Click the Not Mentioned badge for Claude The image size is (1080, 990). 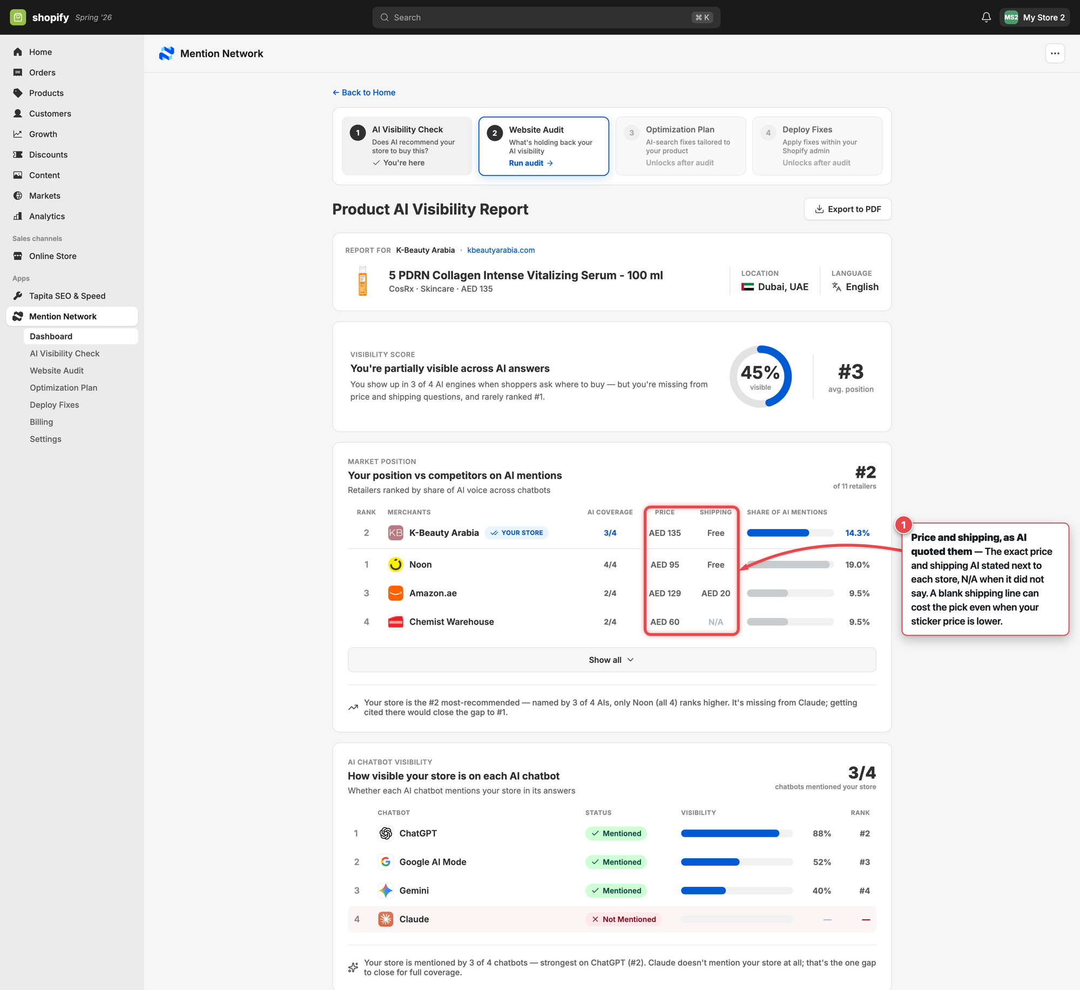[623, 919]
